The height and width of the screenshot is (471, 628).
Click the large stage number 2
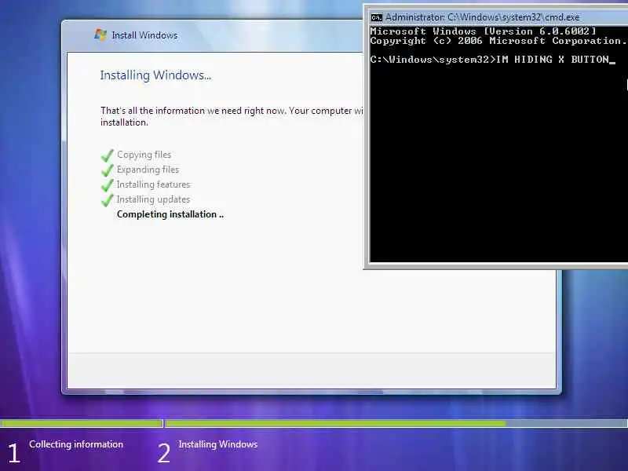(x=164, y=453)
